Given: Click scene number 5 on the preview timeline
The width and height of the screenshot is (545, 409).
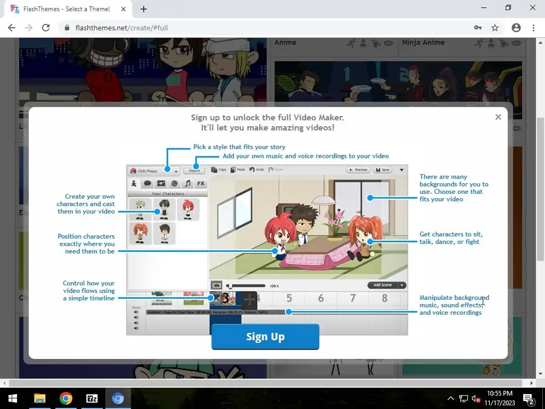Looking at the screenshot, I should (289, 298).
